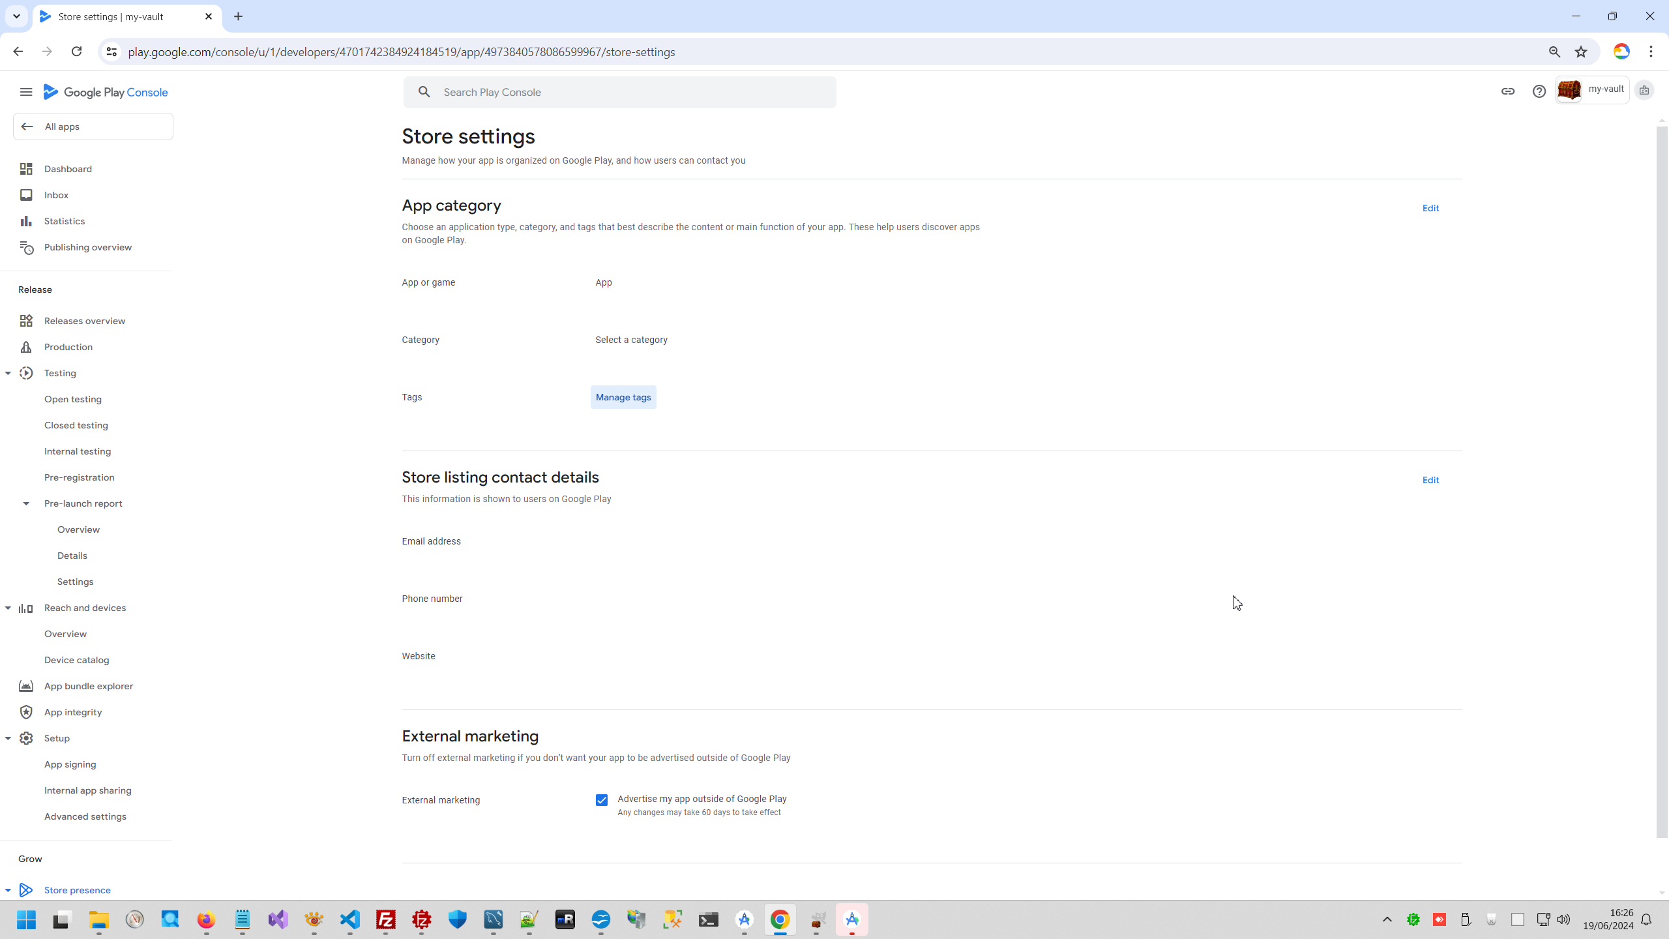Edit Store listing contact details

tap(1430, 480)
